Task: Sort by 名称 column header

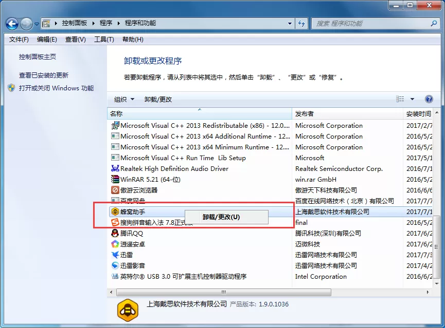Action: [200, 114]
